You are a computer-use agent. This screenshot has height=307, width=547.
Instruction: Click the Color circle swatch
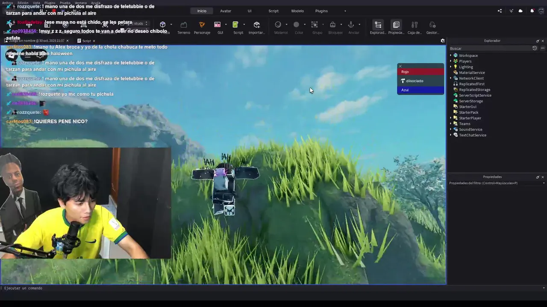pyautogui.click(x=296, y=25)
